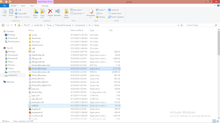The height and width of the screenshot is (123, 220).
Task: Sort files by Date modified column
Action: [76, 30]
